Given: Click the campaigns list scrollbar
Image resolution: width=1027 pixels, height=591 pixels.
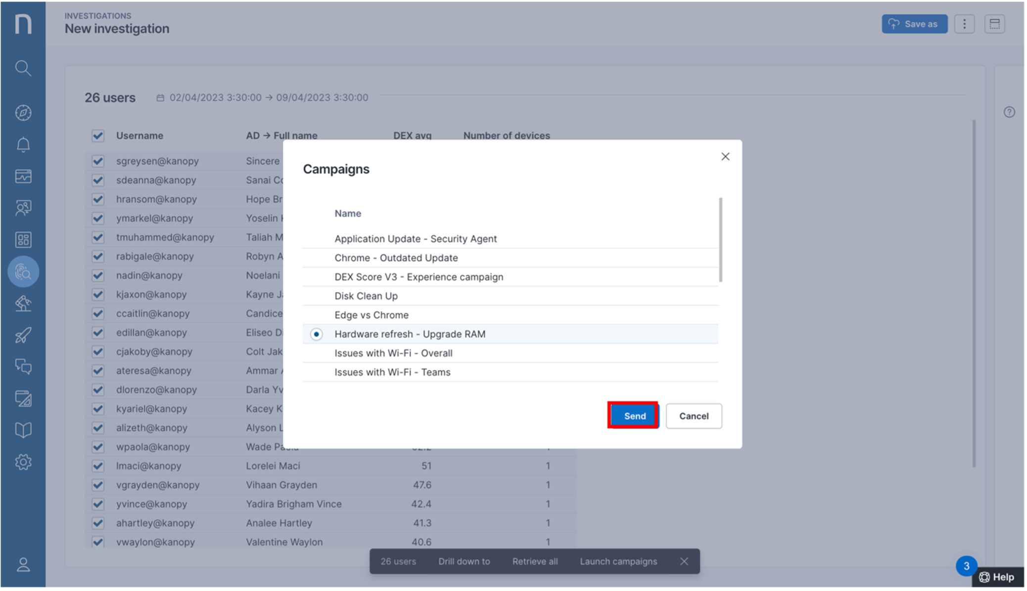Looking at the screenshot, I should pyautogui.click(x=720, y=240).
